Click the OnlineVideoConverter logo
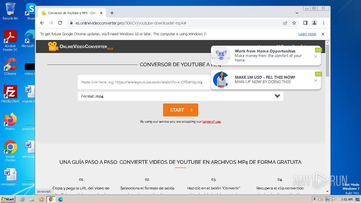Viewport: 361px width, 203px height. 80,47
